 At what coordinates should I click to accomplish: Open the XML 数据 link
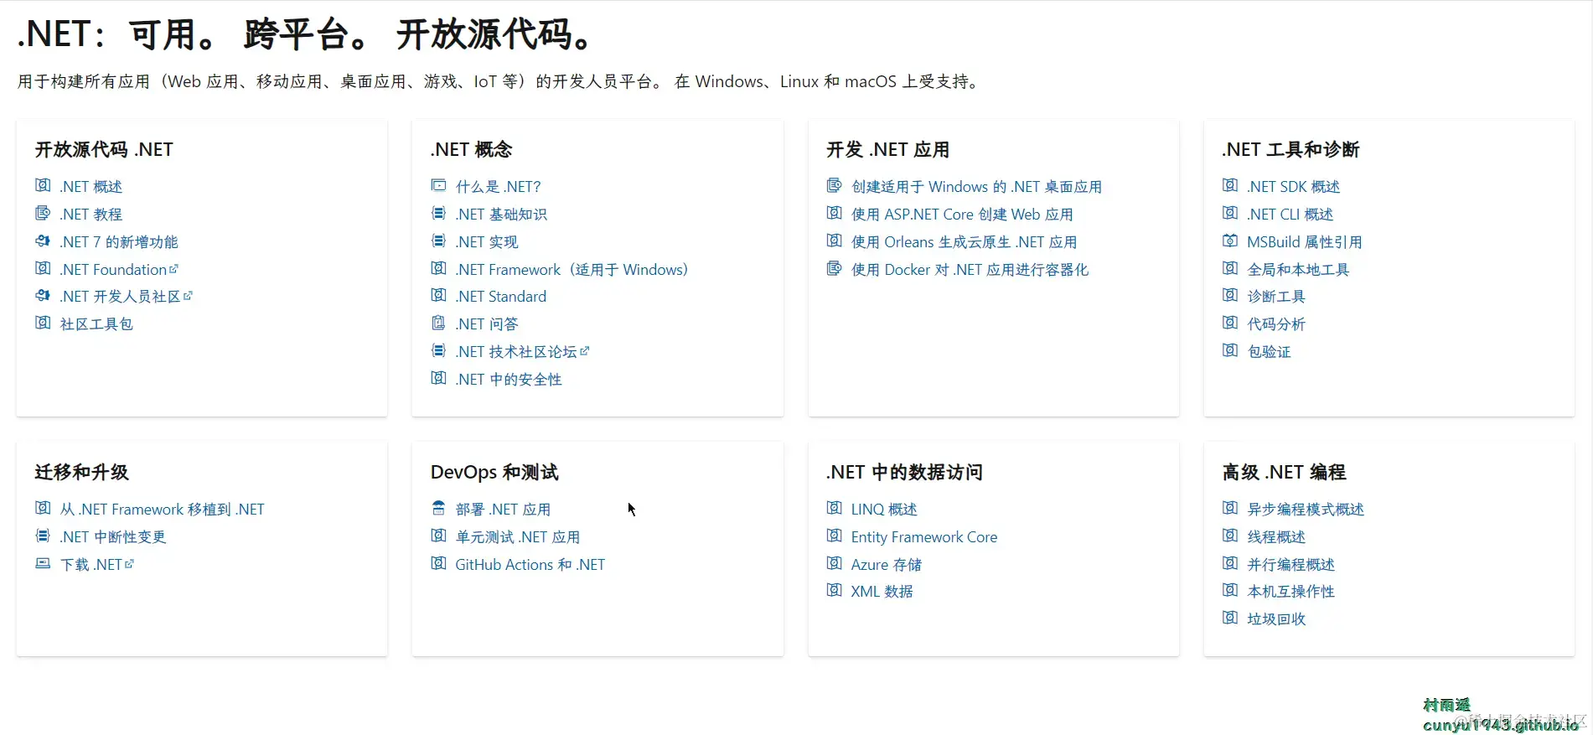click(x=882, y=591)
